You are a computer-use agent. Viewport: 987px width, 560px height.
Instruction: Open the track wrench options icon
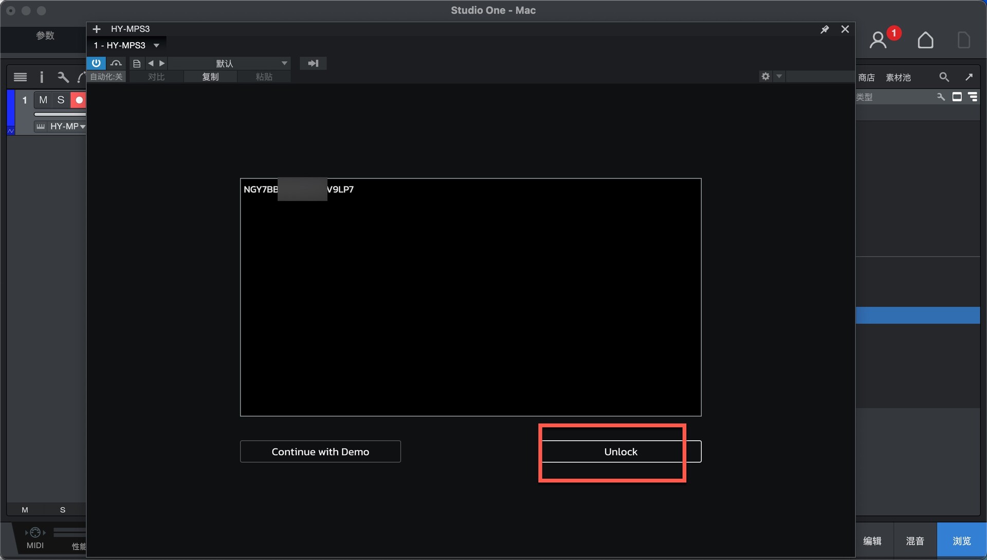click(x=63, y=77)
